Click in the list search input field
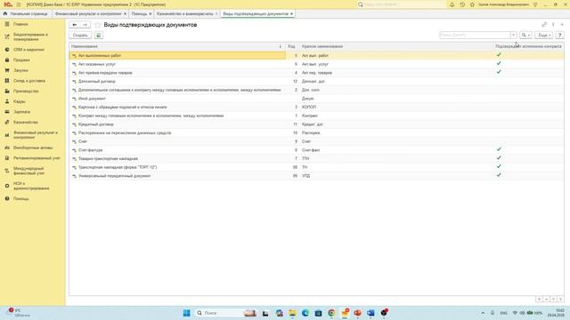Image resolution: width=570 pixels, height=320 pixels. (475, 36)
